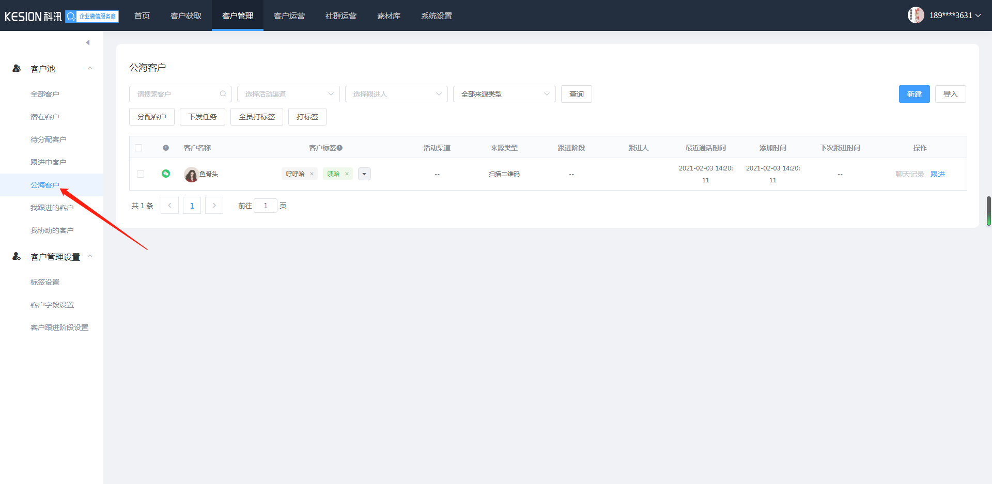Click the blue 新建 button
This screenshot has height=484, width=992.
(914, 94)
